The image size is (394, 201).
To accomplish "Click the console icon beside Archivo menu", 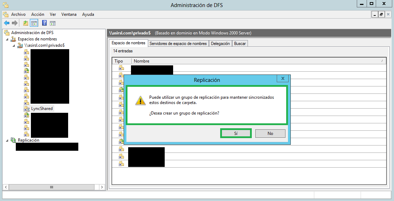I will (6, 14).
